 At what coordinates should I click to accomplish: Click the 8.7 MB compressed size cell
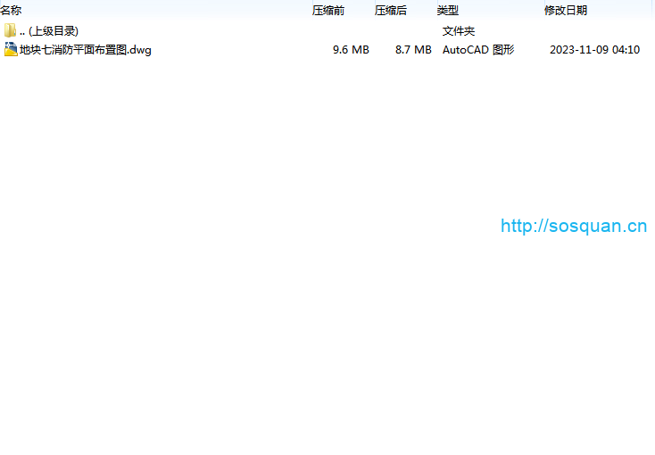tap(413, 50)
